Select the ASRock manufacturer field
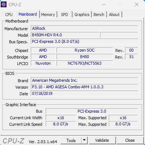The width and height of the screenshot is (145, 145). pos(84,28)
